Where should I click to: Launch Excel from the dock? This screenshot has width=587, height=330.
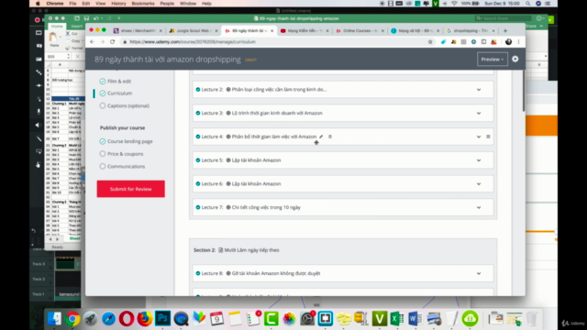pyautogui.click(x=397, y=318)
